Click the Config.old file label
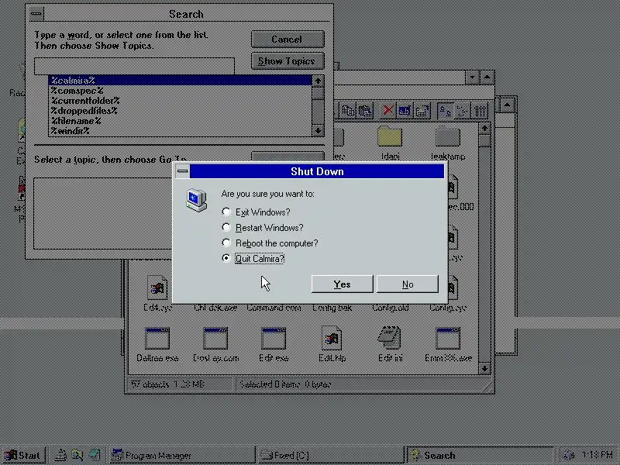Screen dimensions: 620x465 click(x=391, y=308)
